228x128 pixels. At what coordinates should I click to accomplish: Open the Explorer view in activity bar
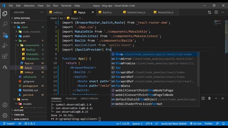point(5,14)
